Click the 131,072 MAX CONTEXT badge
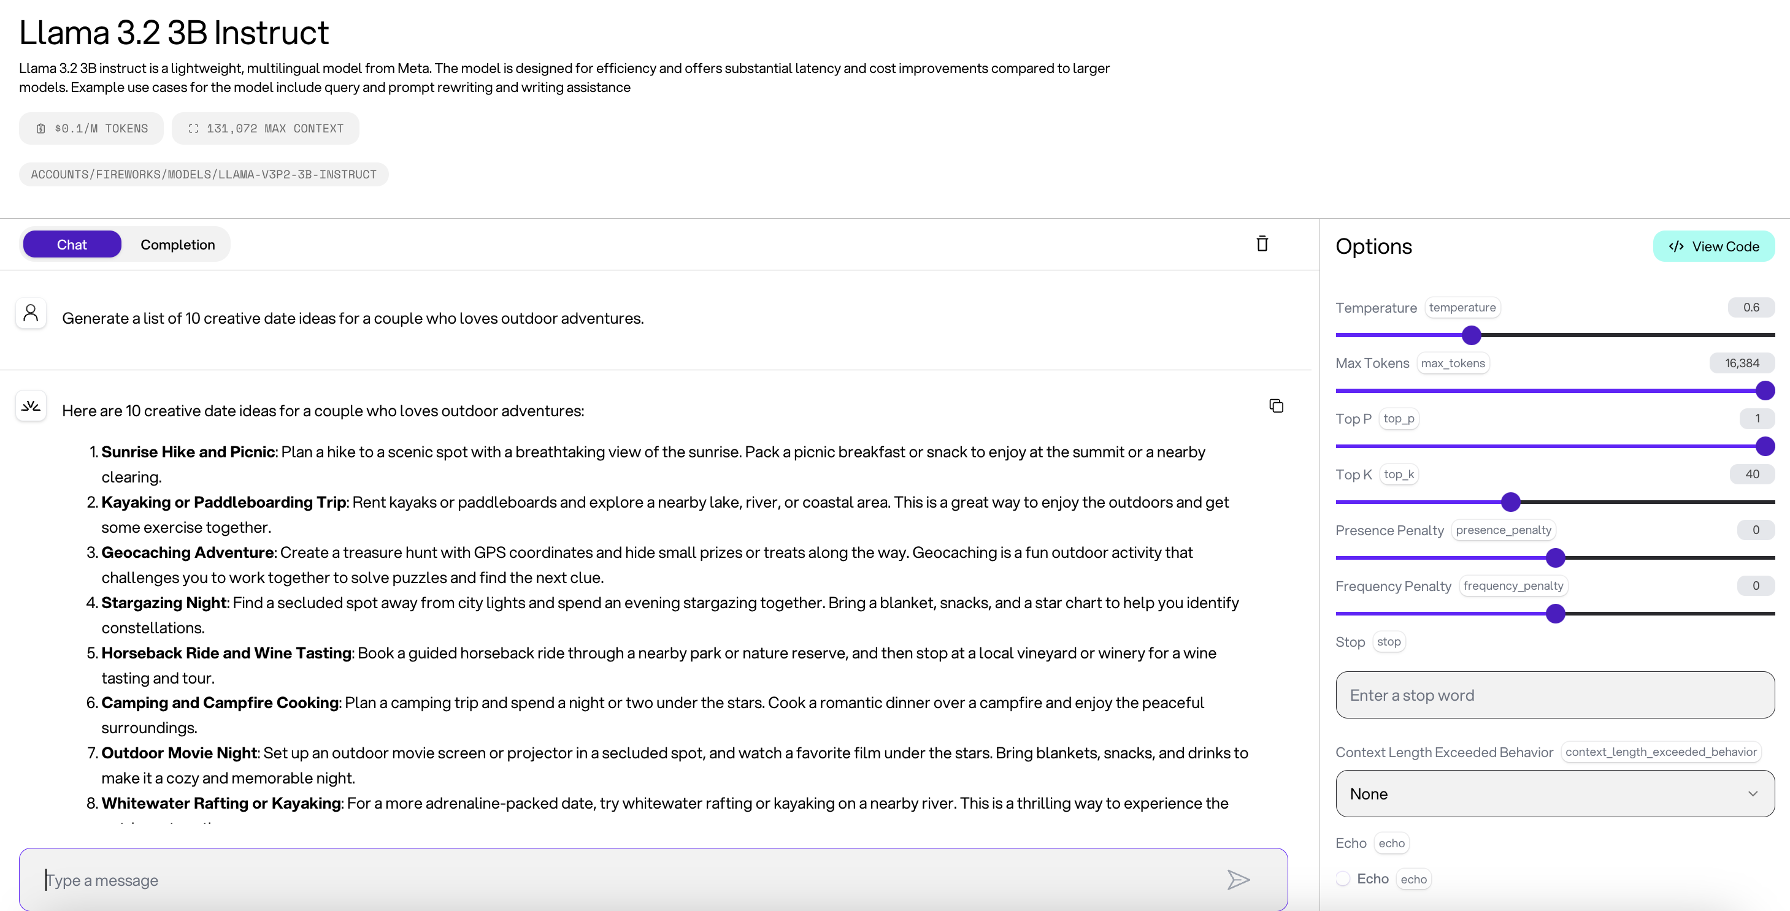 tap(266, 129)
